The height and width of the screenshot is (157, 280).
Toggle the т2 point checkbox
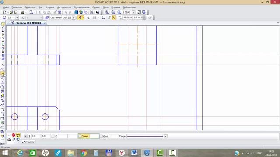pos(53,136)
